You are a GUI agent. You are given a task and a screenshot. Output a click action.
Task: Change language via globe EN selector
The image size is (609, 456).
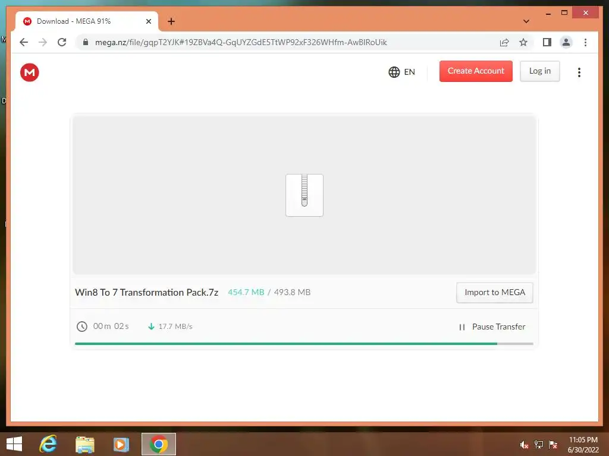coord(401,72)
